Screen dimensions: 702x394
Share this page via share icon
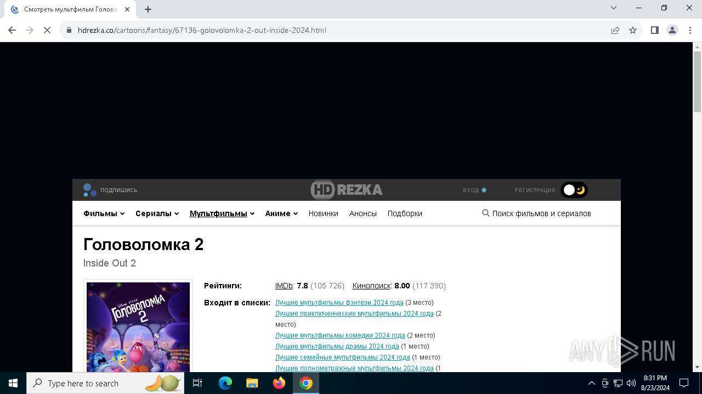click(x=615, y=30)
